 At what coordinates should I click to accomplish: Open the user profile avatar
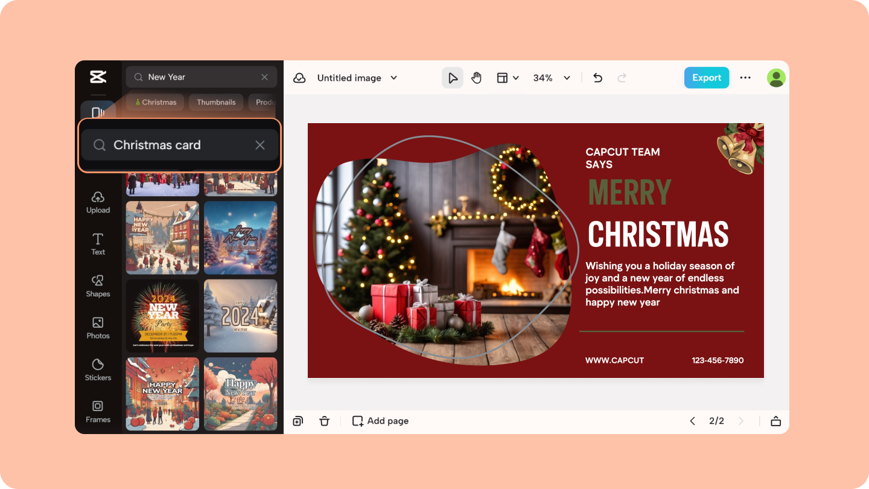coord(776,78)
